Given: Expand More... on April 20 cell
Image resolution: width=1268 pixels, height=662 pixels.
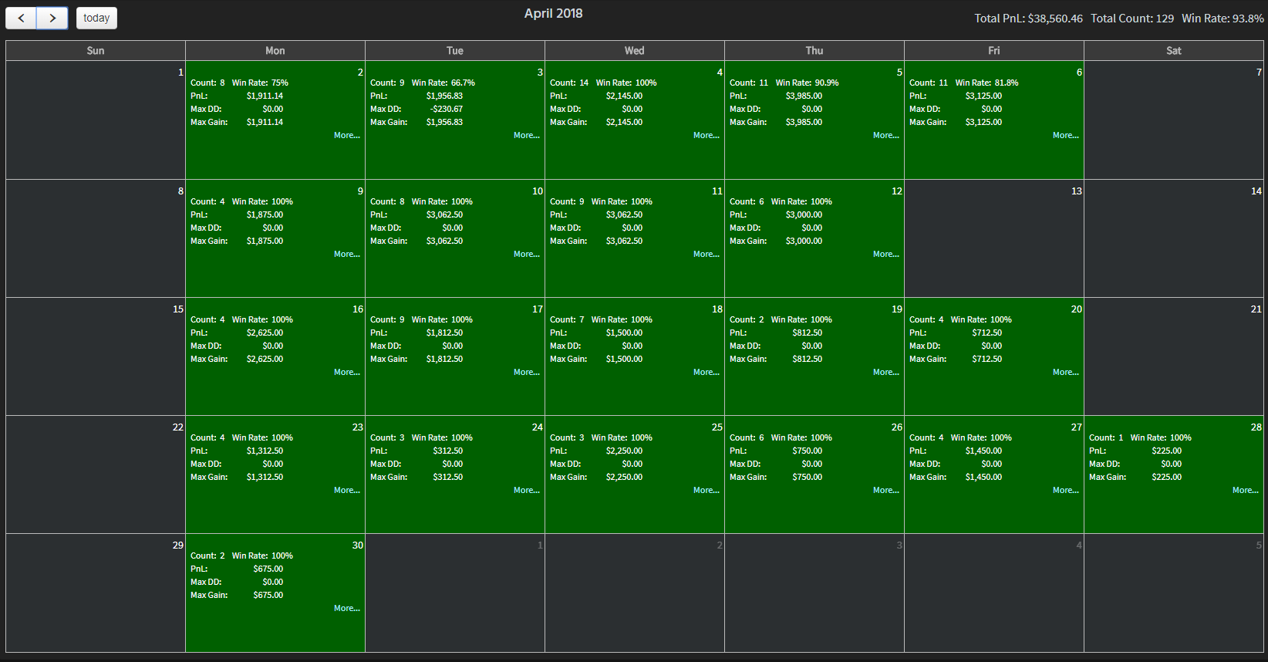Looking at the screenshot, I should click(x=1065, y=373).
